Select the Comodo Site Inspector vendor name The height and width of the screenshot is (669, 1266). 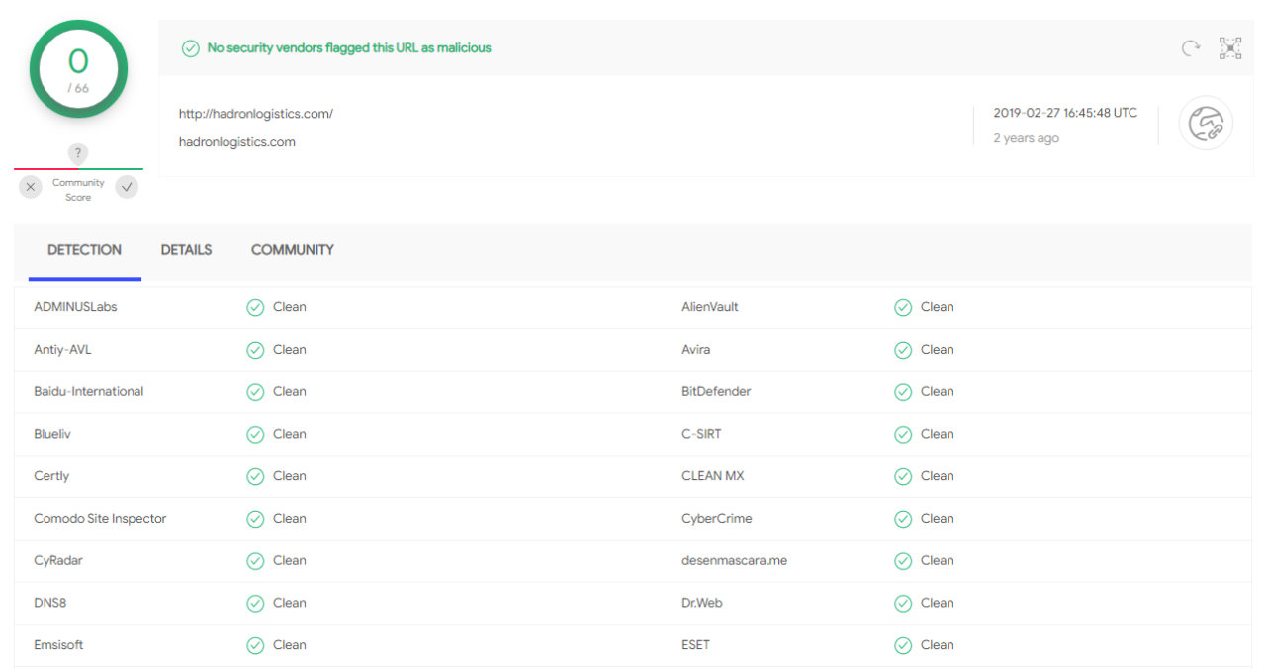pyautogui.click(x=100, y=519)
